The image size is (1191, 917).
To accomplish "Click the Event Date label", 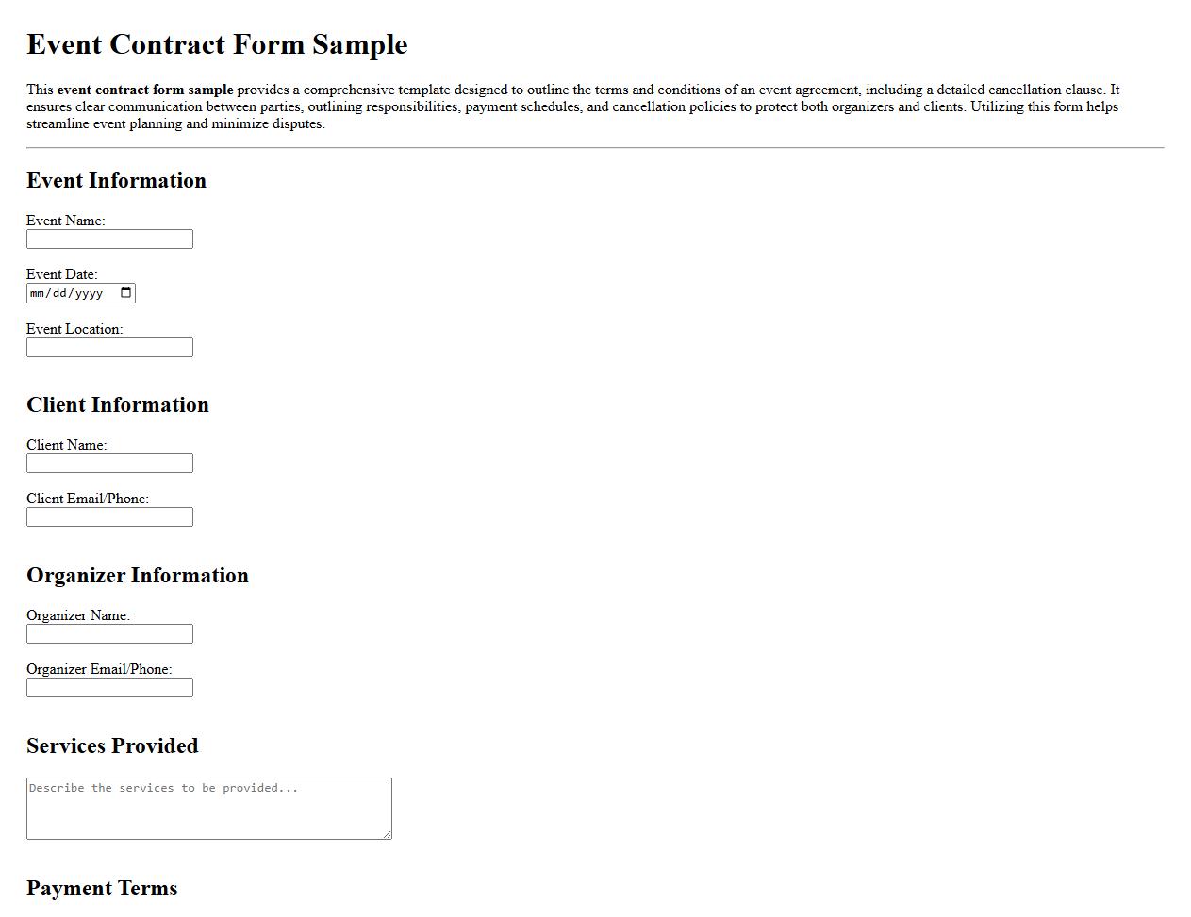I will tap(62, 274).
